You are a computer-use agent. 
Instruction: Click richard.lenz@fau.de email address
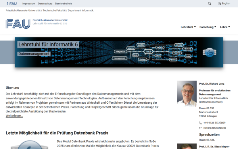[215, 128]
